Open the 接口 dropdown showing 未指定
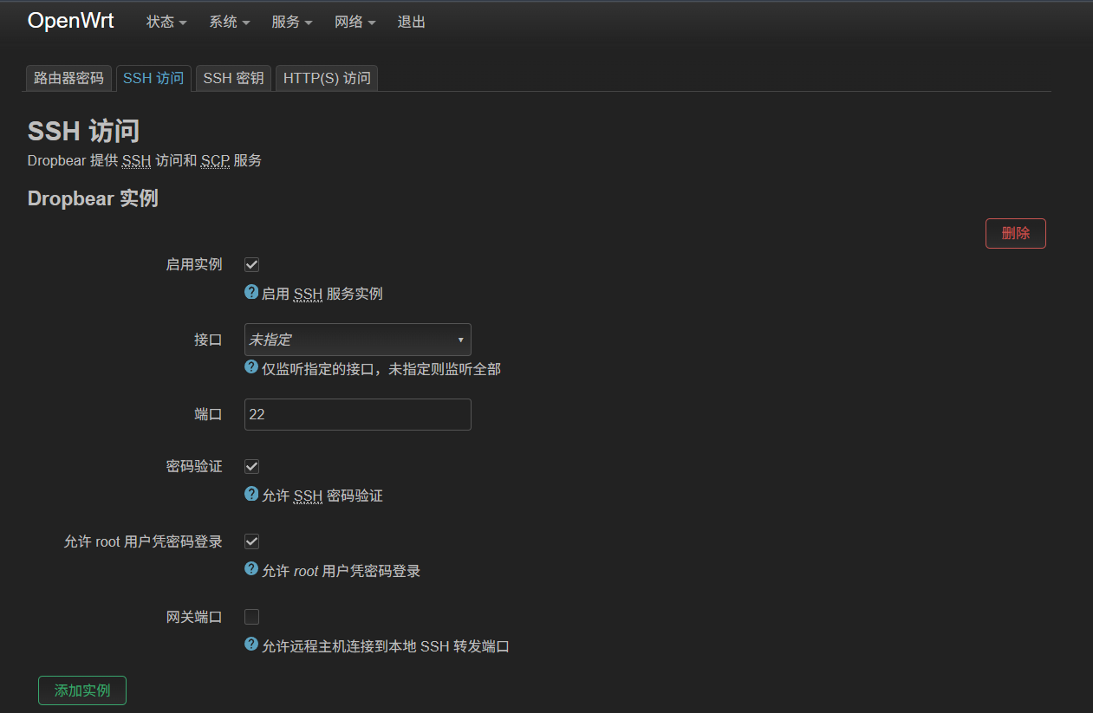Screen dimensions: 1093x713 (x=357, y=340)
